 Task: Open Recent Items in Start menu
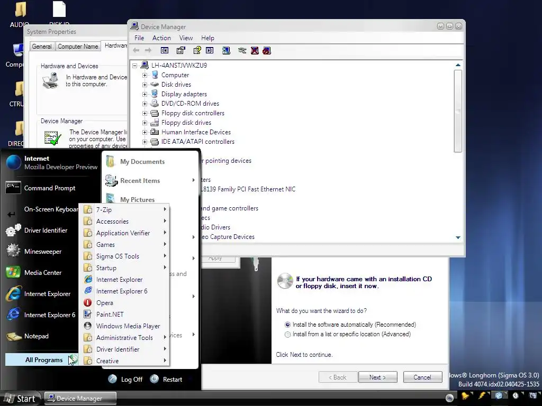(150, 181)
